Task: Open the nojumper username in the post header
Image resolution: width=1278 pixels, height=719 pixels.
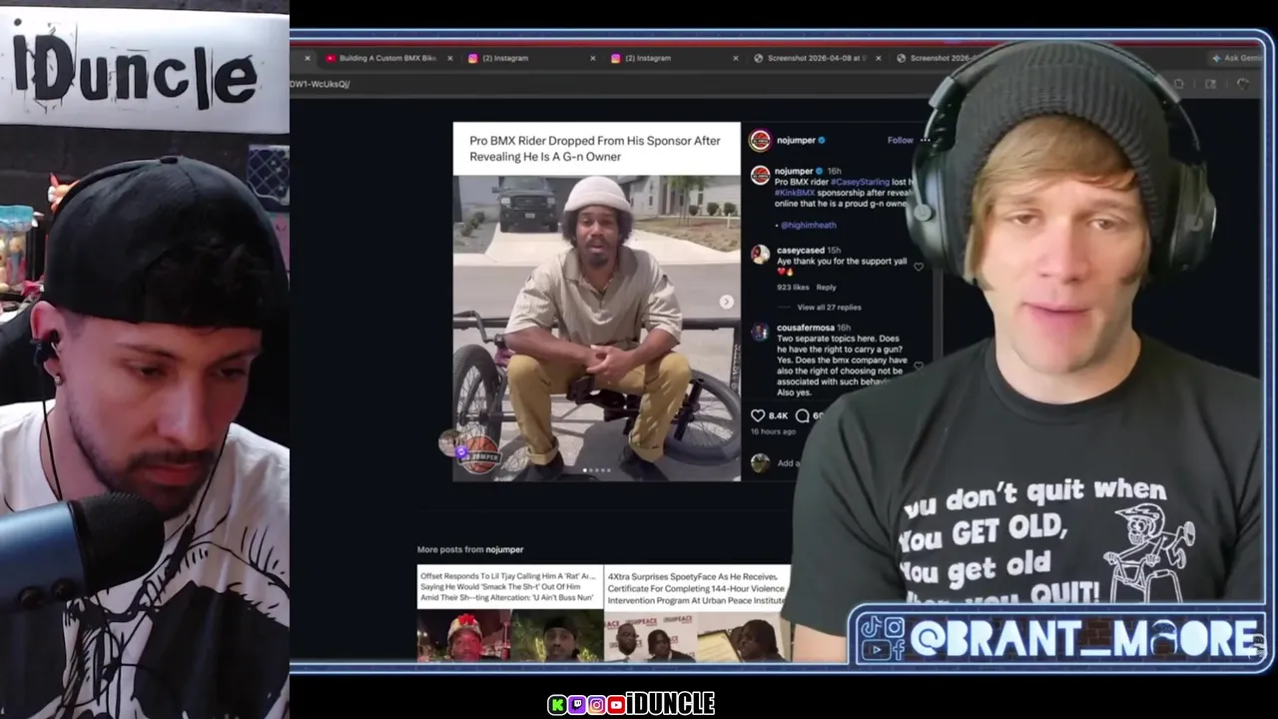Action: [796, 140]
